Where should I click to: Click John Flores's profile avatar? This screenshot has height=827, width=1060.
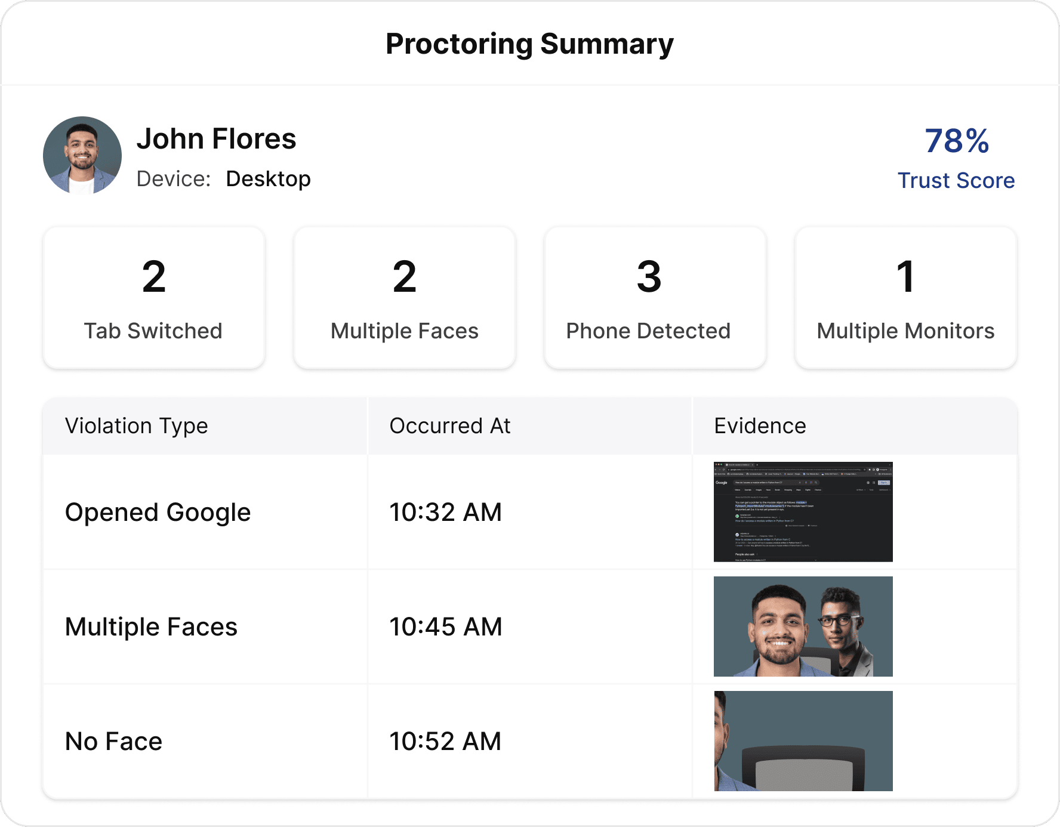point(82,156)
